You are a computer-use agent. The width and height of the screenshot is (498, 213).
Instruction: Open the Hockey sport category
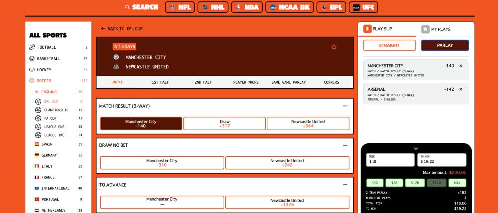(58, 70)
